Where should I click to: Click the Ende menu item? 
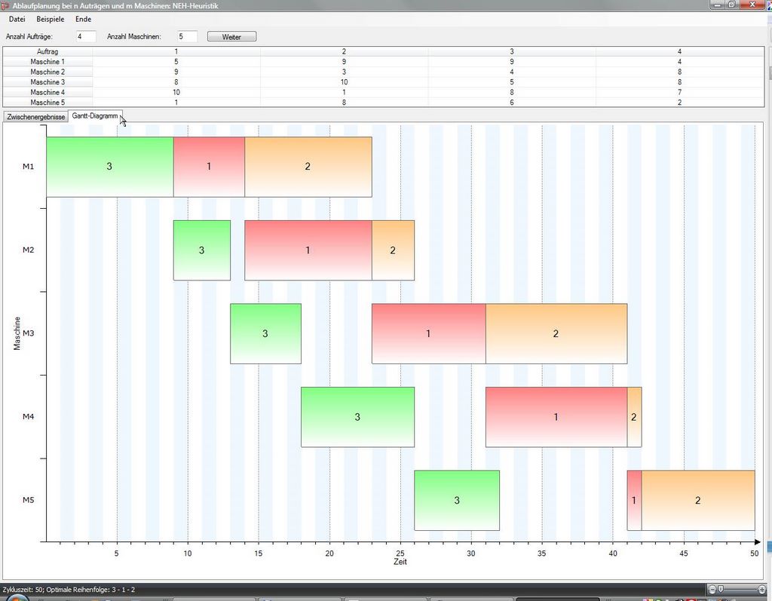(x=83, y=19)
